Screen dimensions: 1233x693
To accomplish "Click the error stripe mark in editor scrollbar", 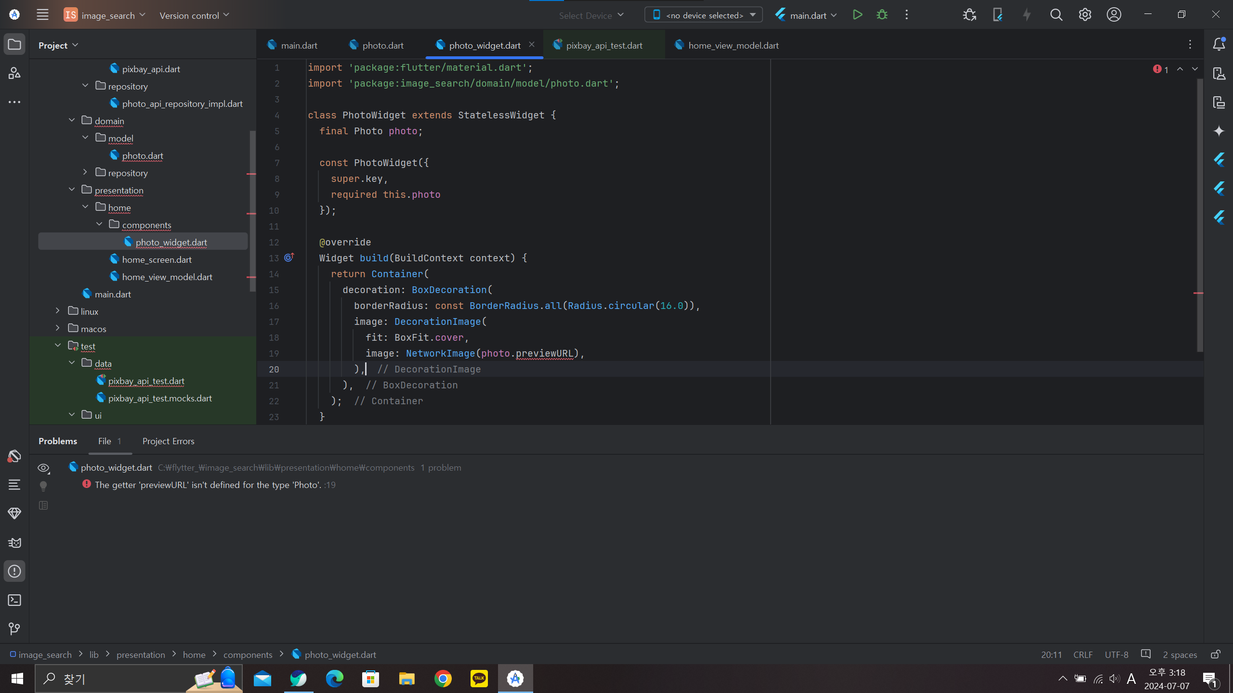I will coord(1199,293).
